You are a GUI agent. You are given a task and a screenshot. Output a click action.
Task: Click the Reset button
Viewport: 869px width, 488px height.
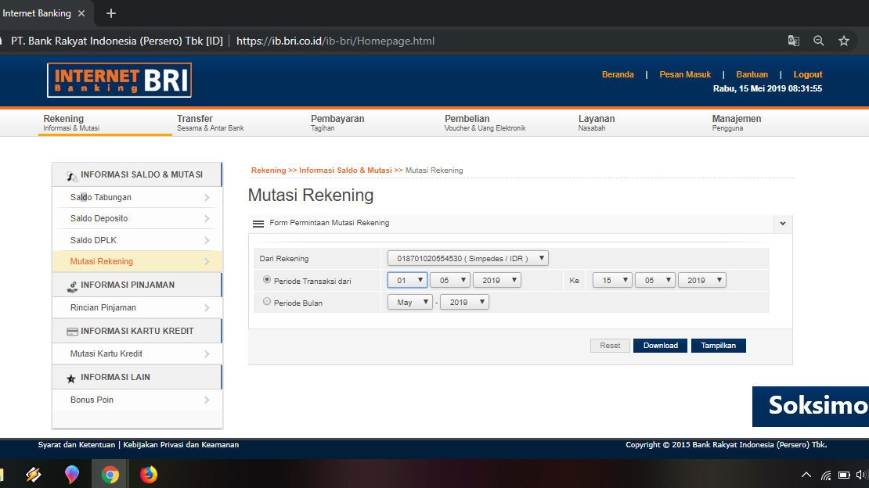click(x=610, y=346)
